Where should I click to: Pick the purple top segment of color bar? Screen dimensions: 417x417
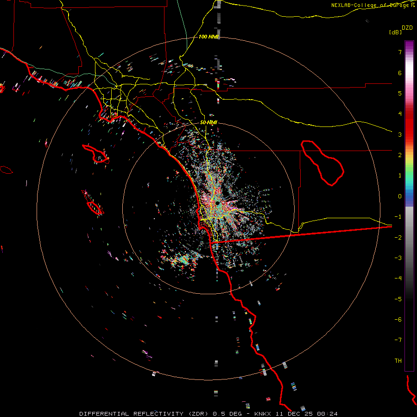click(x=409, y=45)
